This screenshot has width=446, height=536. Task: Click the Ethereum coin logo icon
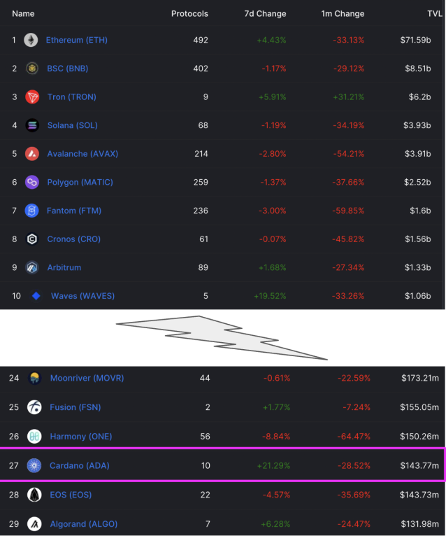coord(31,40)
